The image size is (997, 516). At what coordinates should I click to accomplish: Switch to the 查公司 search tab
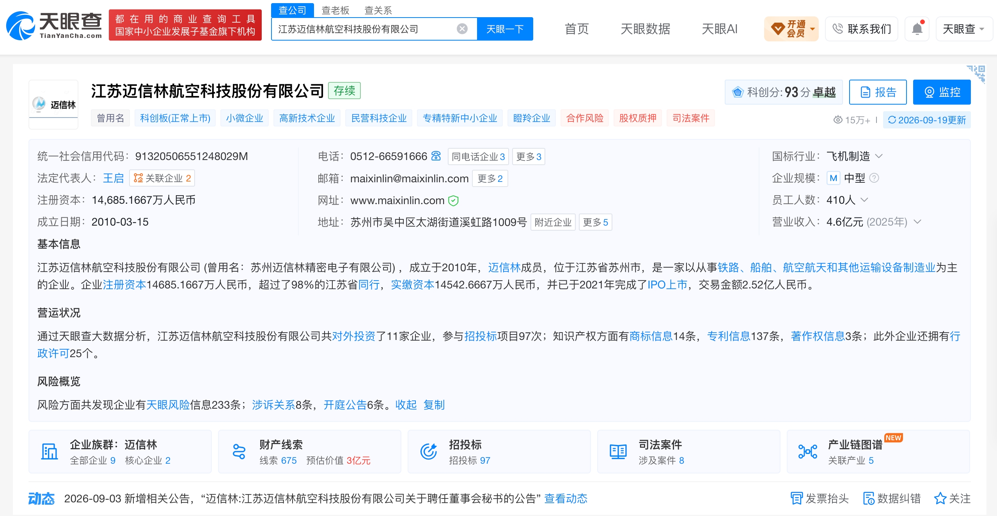point(293,10)
